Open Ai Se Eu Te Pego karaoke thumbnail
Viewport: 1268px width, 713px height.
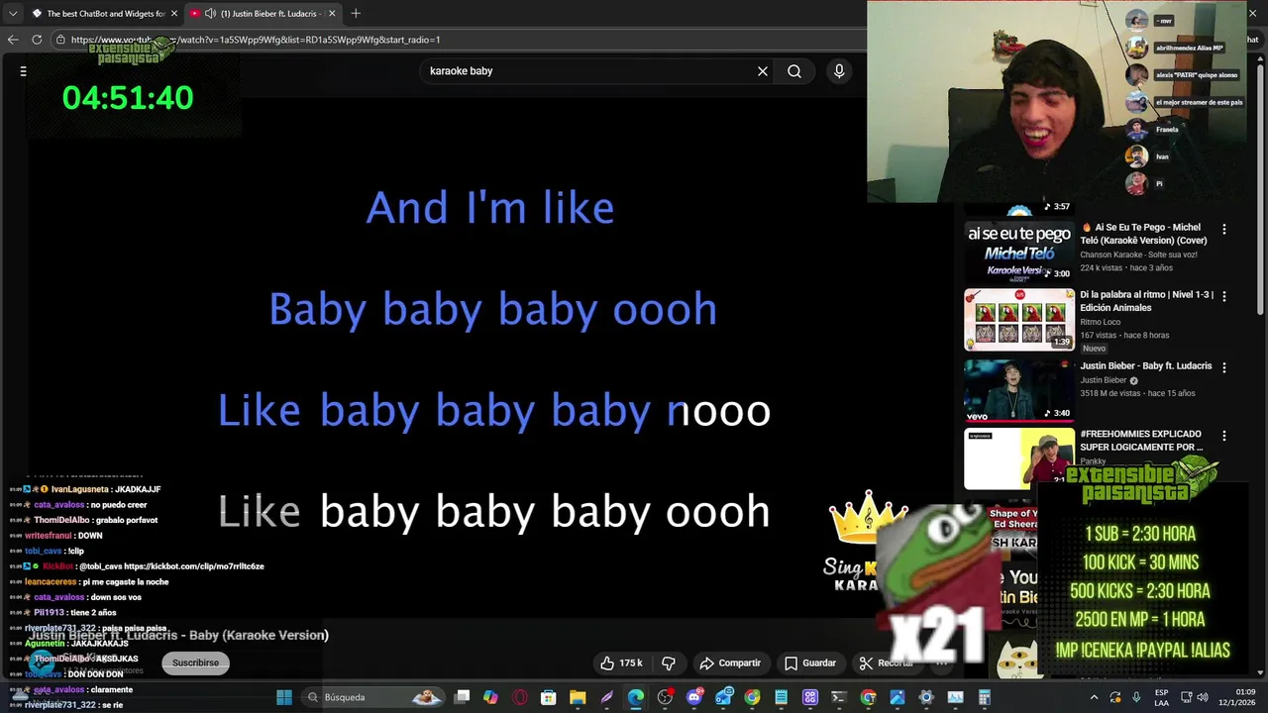coord(1019,252)
